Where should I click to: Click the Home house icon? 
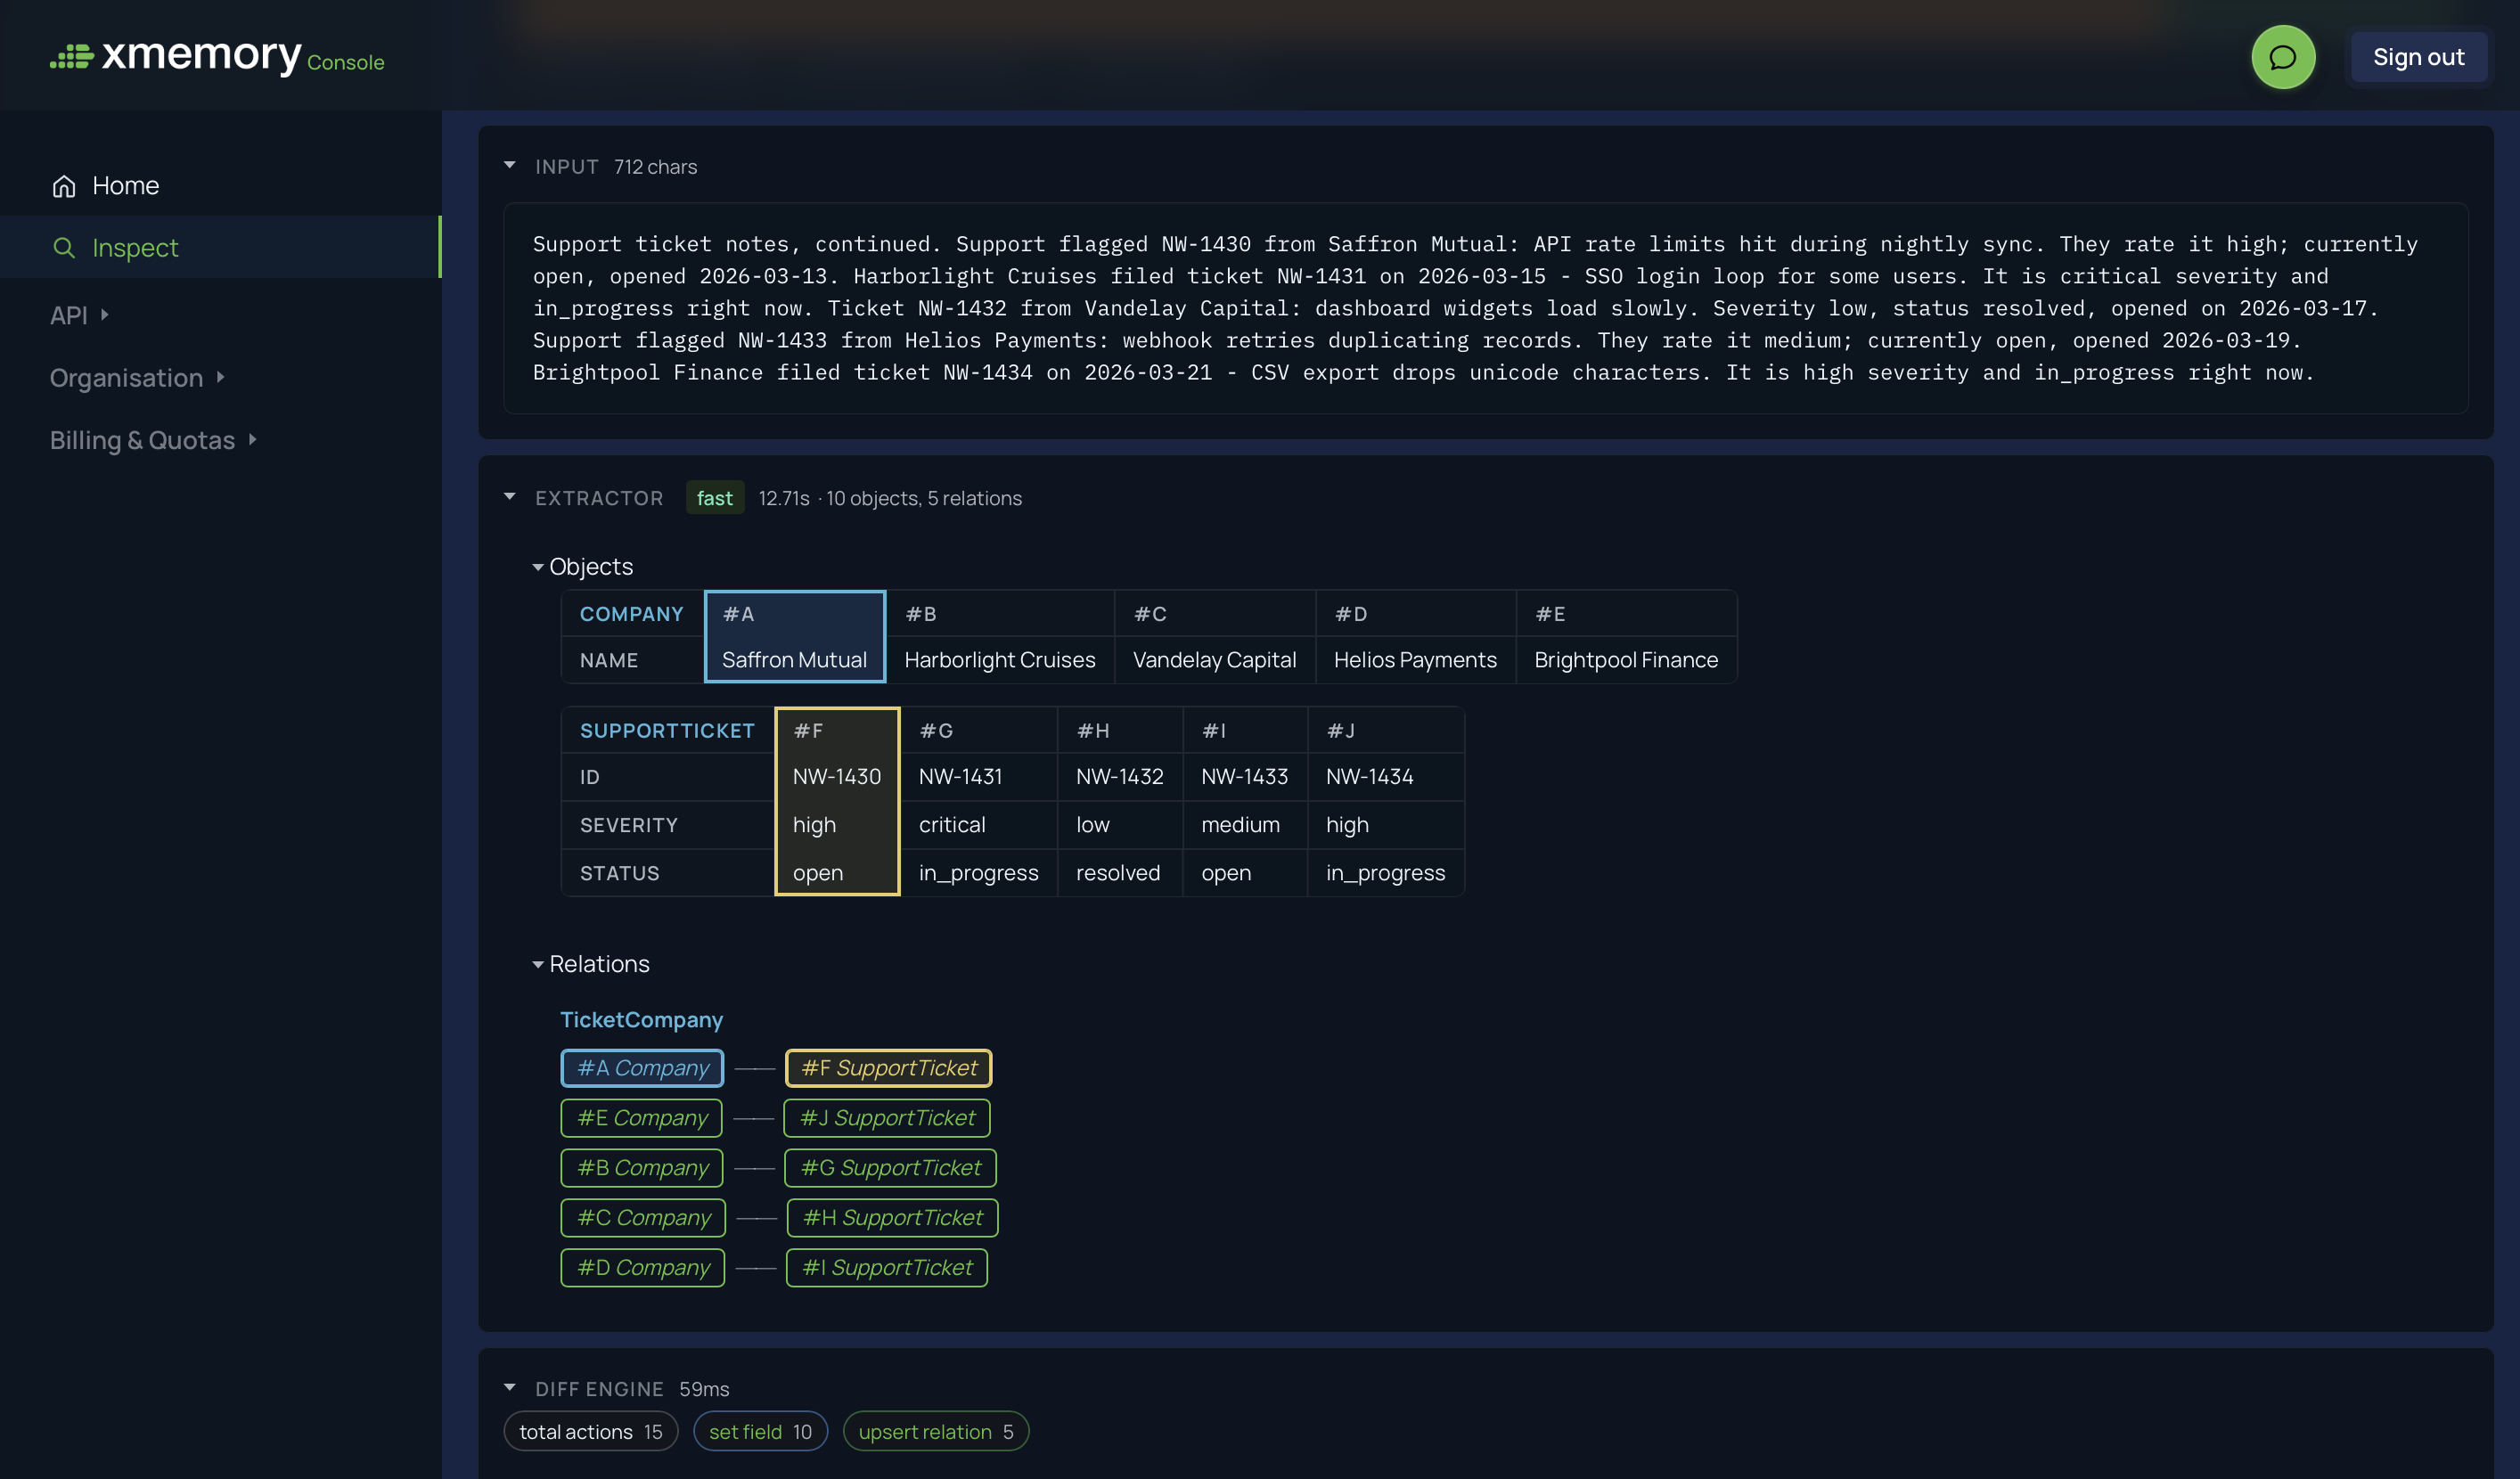coord(64,186)
